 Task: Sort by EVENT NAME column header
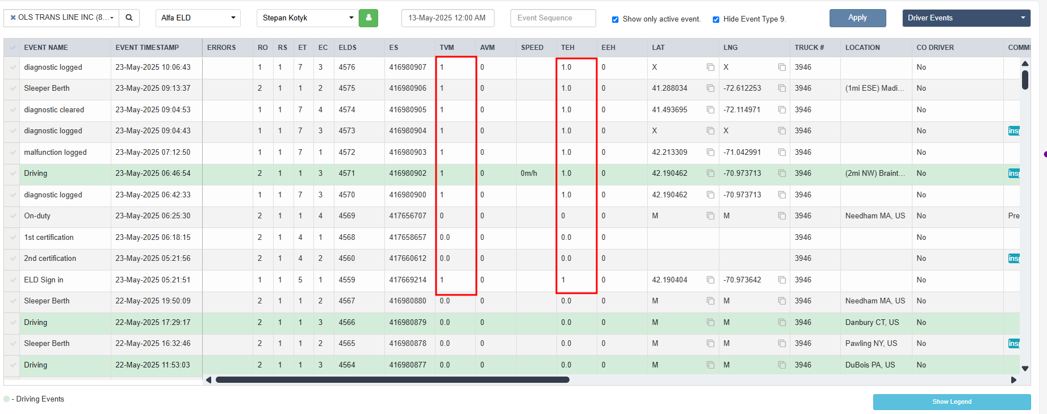(46, 48)
